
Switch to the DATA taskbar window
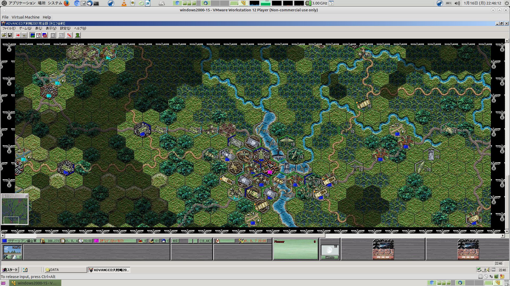point(65,270)
